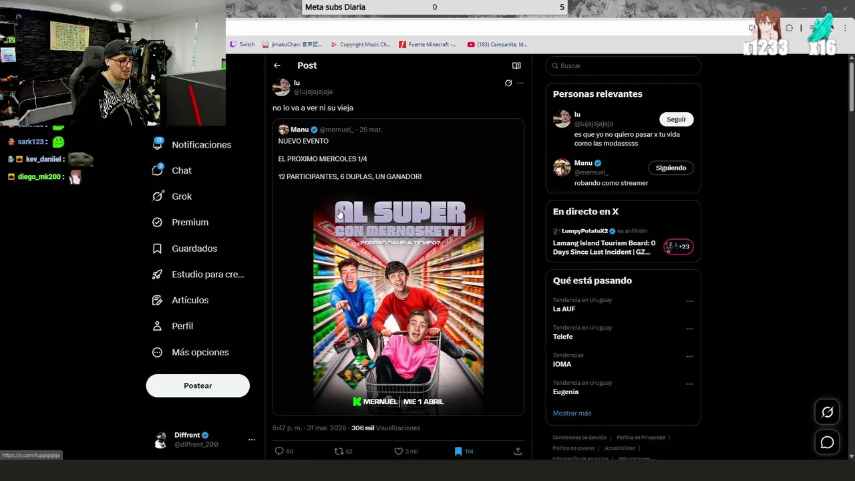Open options for the Telefe trend

(x=689, y=329)
